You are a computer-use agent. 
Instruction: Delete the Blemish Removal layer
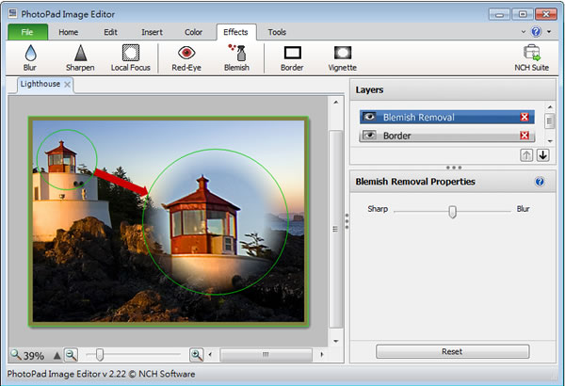pyautogui.click(x=525, y=118)
